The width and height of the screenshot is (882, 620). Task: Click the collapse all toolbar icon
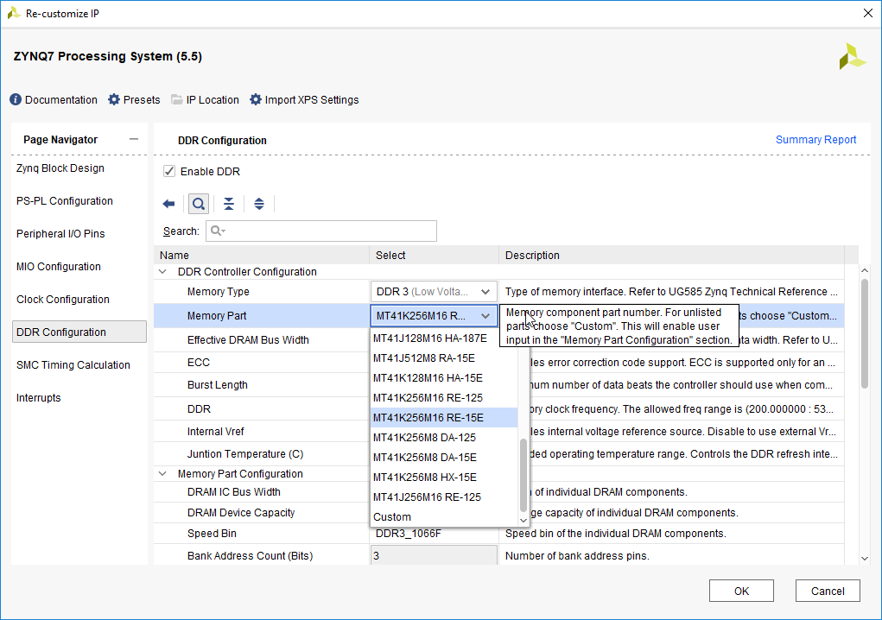point(229,204)
